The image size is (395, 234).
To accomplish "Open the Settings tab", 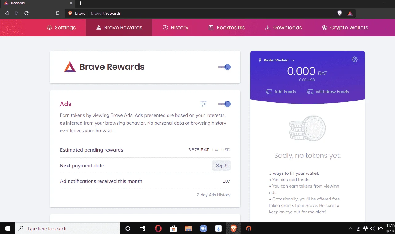I will coord(61,28).
